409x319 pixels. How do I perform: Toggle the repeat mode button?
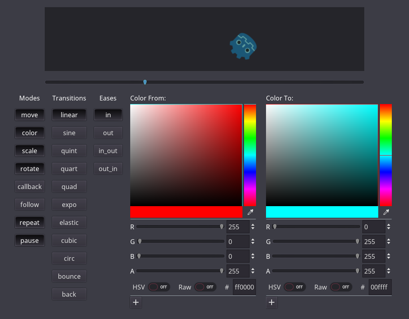pos(30,223)
